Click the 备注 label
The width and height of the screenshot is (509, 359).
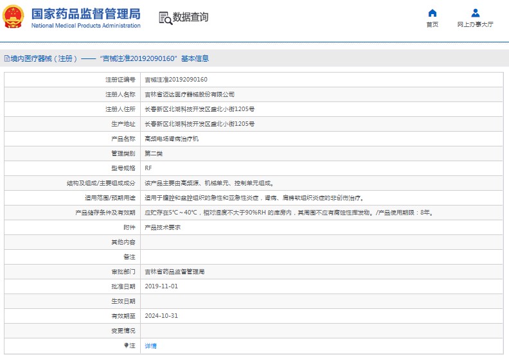coord(130,257)
